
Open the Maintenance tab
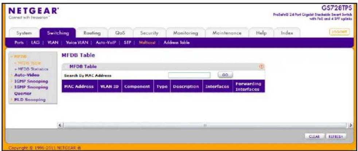tap(227, 33)
